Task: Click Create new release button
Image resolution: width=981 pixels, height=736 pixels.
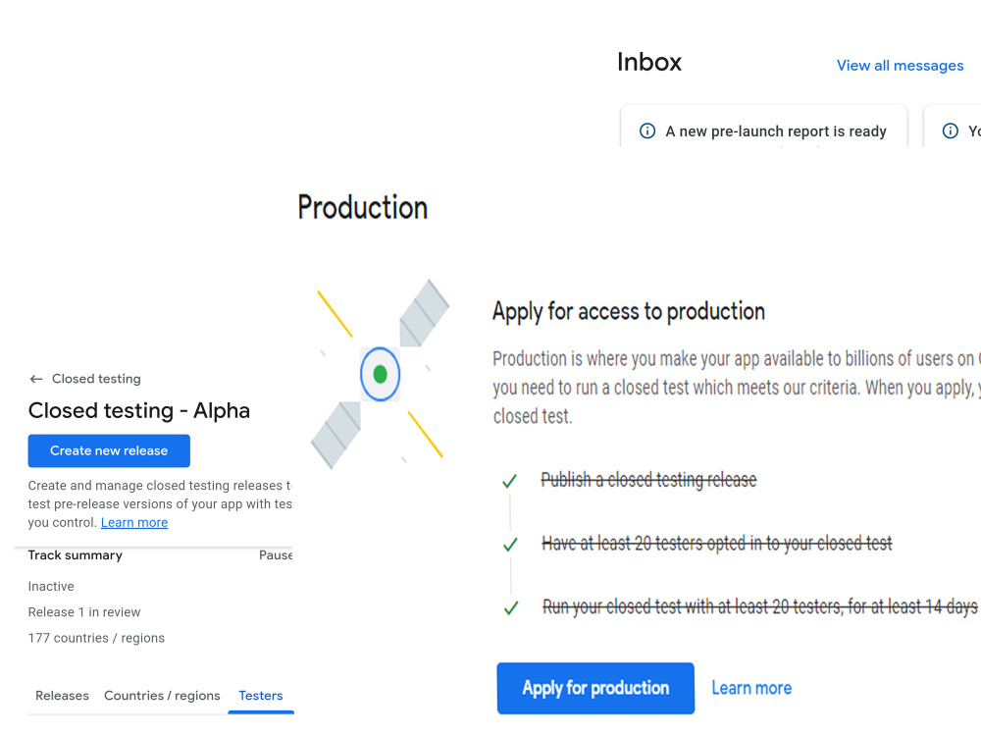Action: [x=109, y=450]
